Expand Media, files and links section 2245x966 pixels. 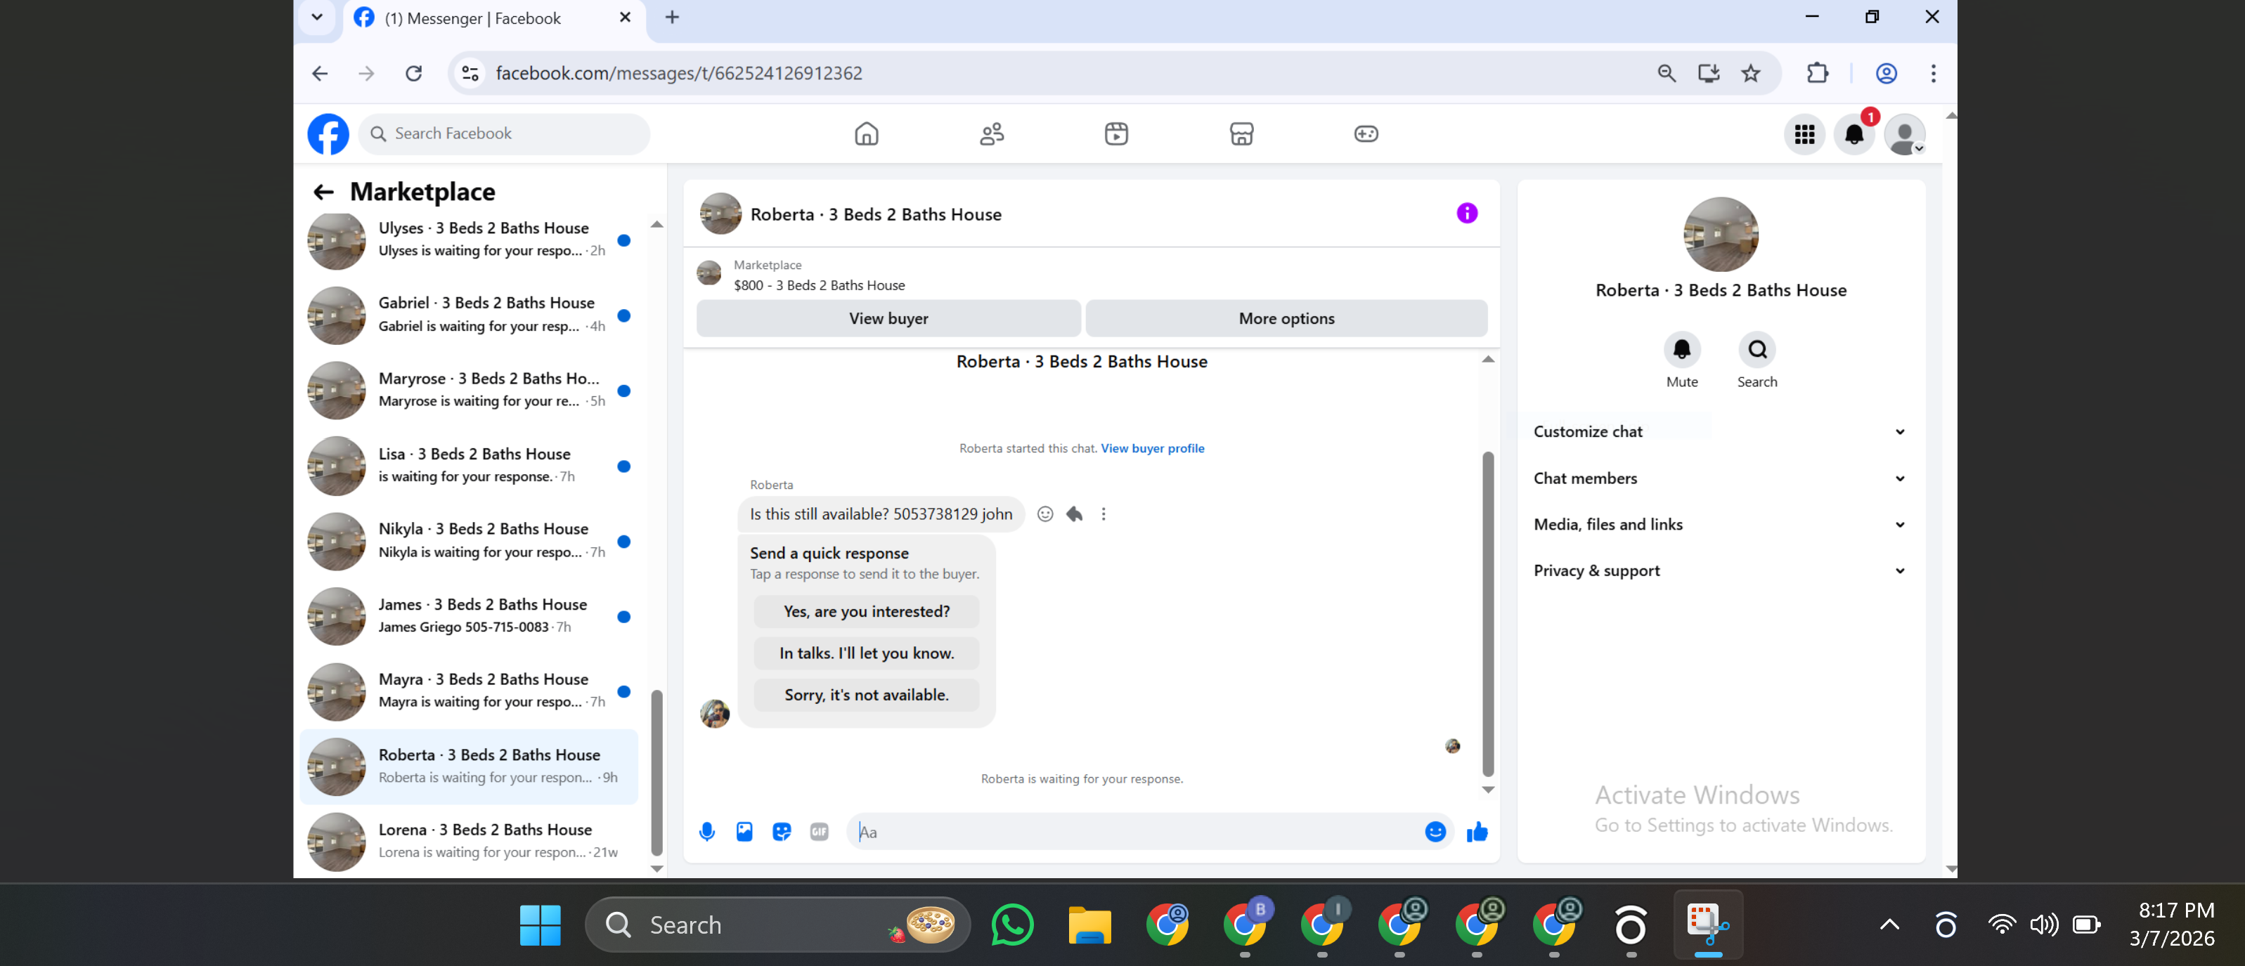point(1721,524)
